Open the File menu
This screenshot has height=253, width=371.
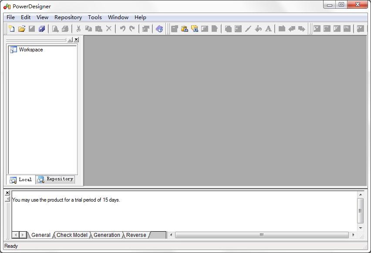click(10, 17)
